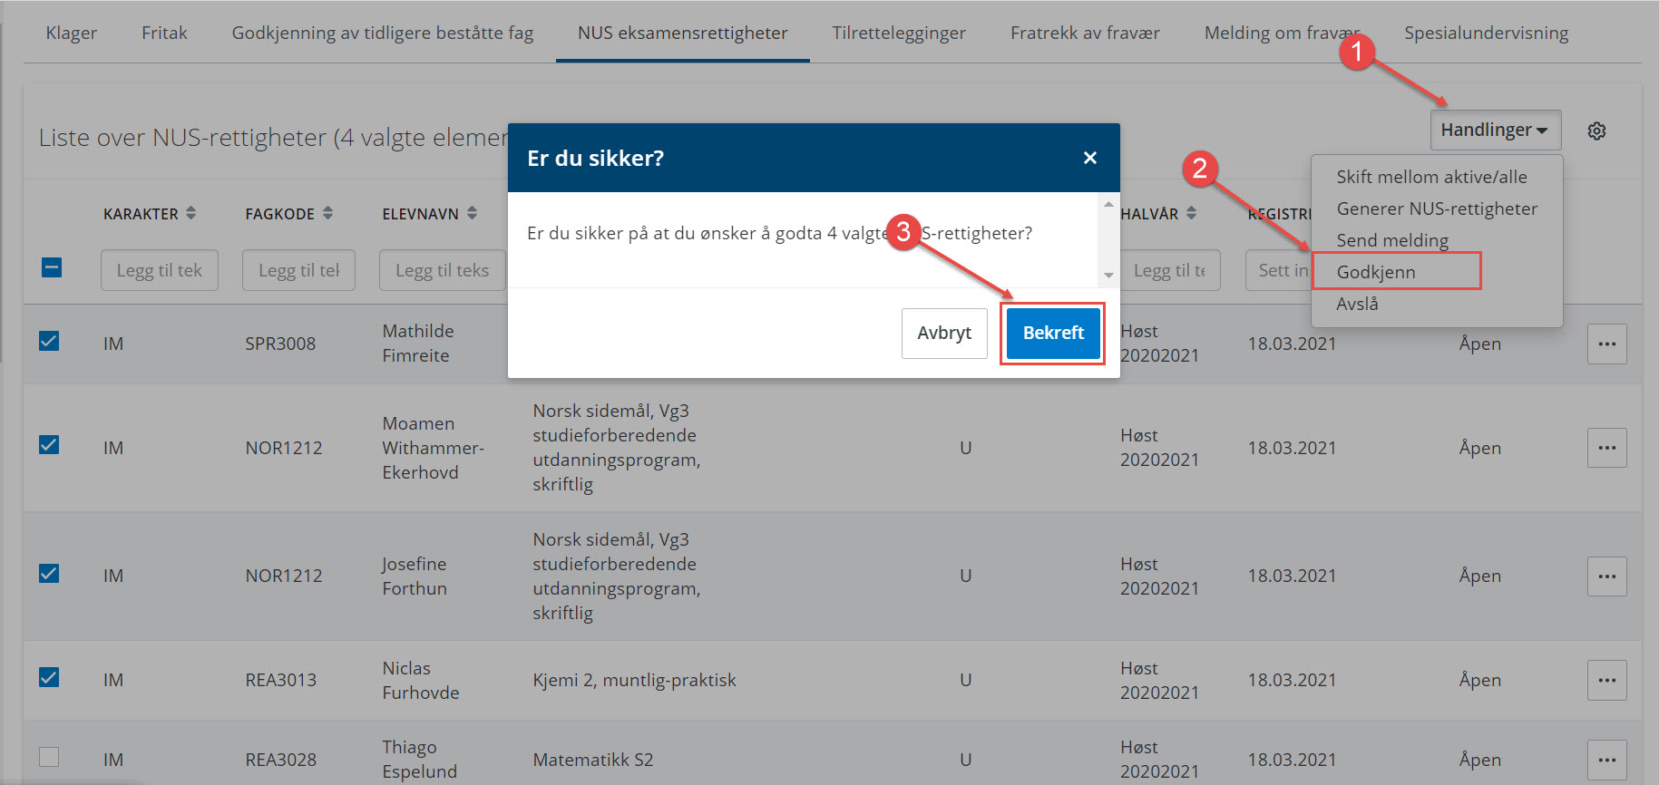1659x785 pixels.
Task: Open the Melding om fravær tab
Action: (1282, 34)
